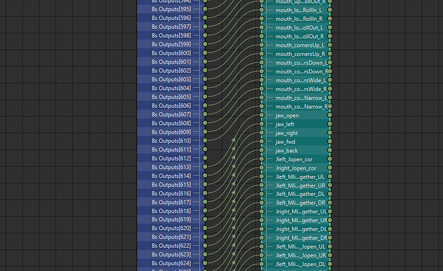Select the Bs Outputs[603] attribute row
The image size is (443, 271).
click(170, 79)
